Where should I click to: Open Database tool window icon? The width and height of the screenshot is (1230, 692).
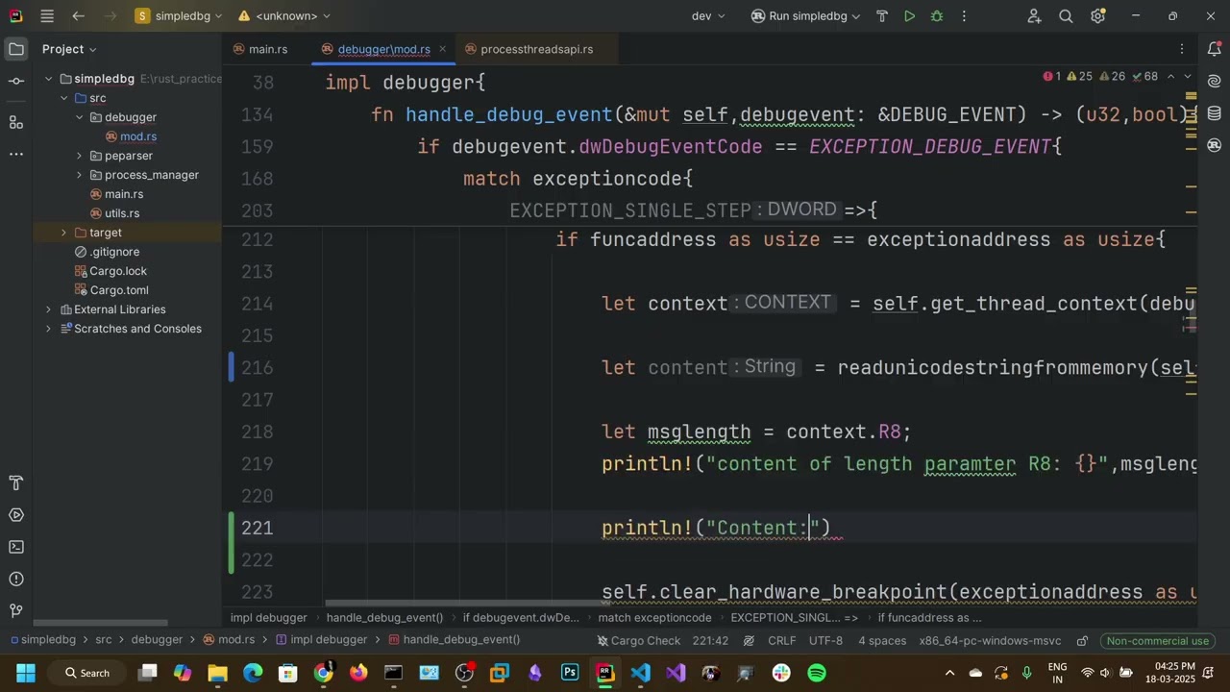[x=1215, y=113]
